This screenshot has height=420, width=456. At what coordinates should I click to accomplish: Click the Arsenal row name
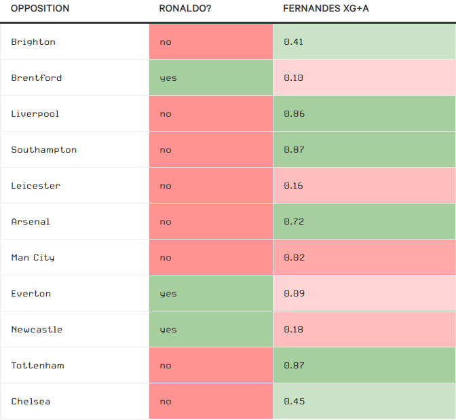[31, 222]
